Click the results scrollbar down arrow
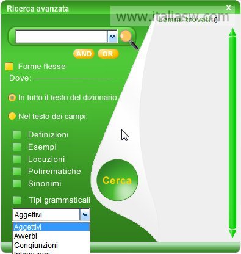 [x=232, y=234]
